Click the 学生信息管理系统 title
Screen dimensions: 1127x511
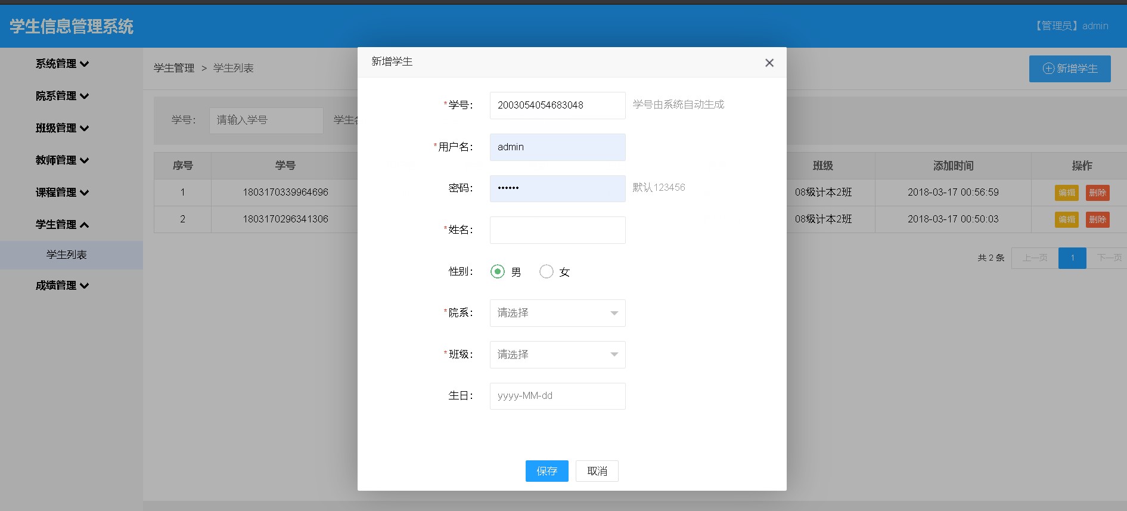(x=72, y=26)
